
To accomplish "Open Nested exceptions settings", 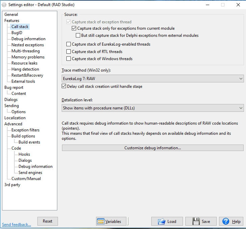I will (28, 45).
